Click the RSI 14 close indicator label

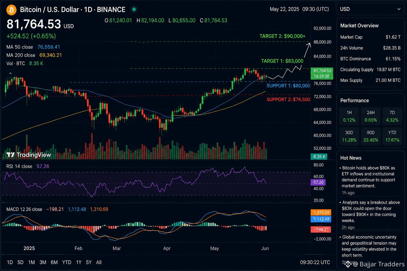pos(19,166)
